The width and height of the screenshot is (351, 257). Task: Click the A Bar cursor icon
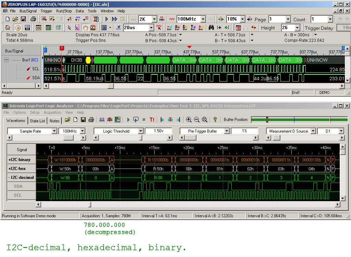177,28
